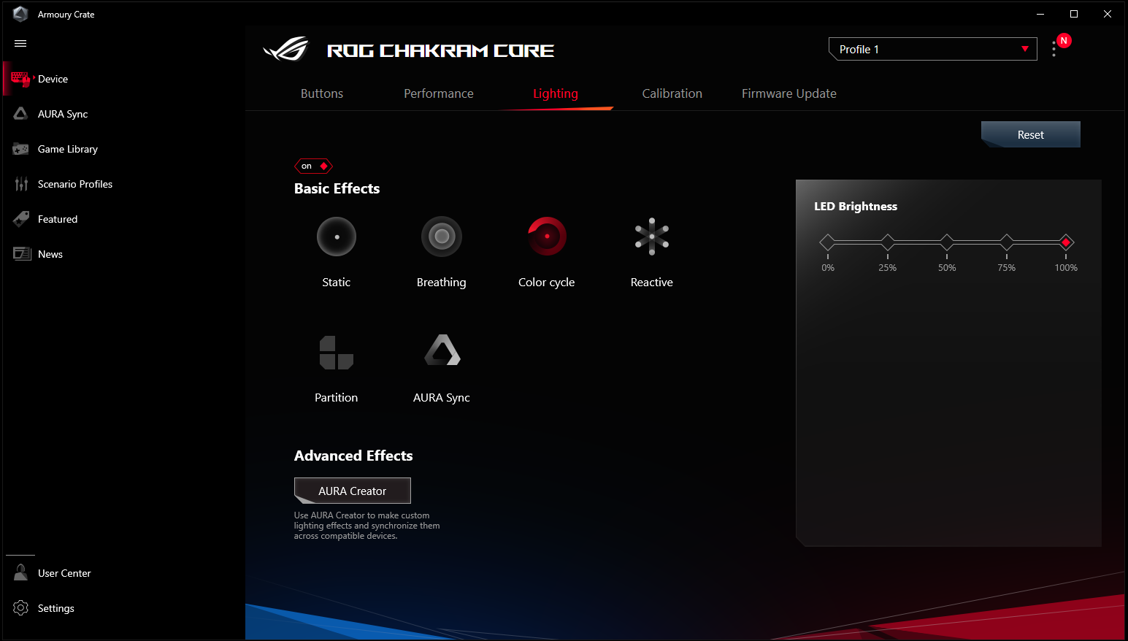Click the Reactive label
Viewport: 1128px width, 641px height.
point(652,283)
